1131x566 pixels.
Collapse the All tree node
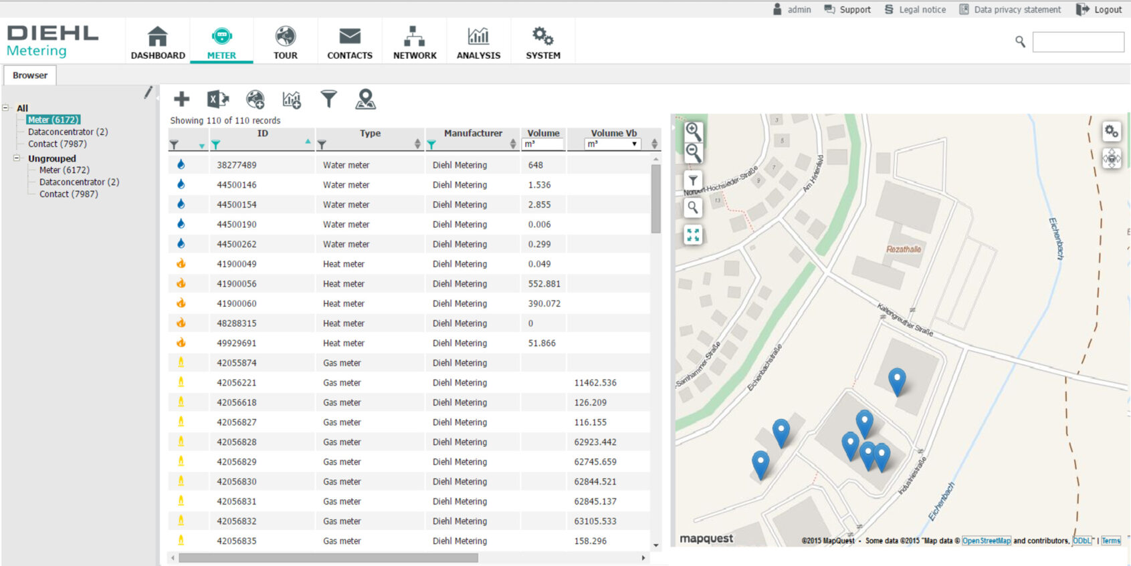pos(6,108)
